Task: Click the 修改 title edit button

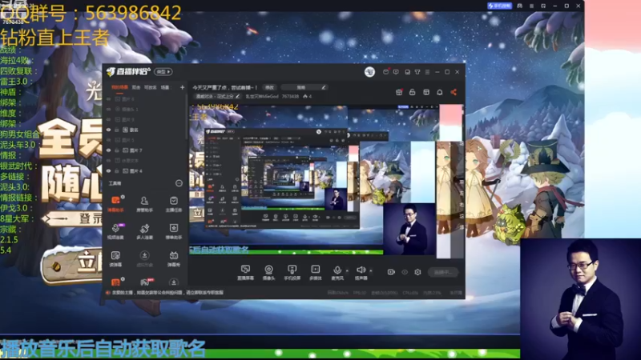Action: pos(269,87)
